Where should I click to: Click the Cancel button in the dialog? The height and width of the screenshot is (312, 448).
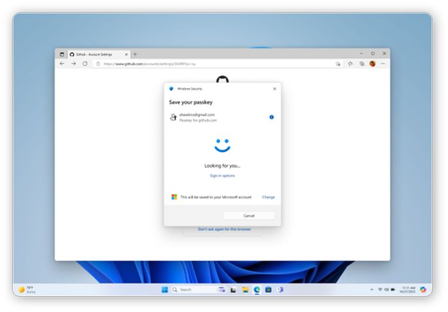coord(249,215)
